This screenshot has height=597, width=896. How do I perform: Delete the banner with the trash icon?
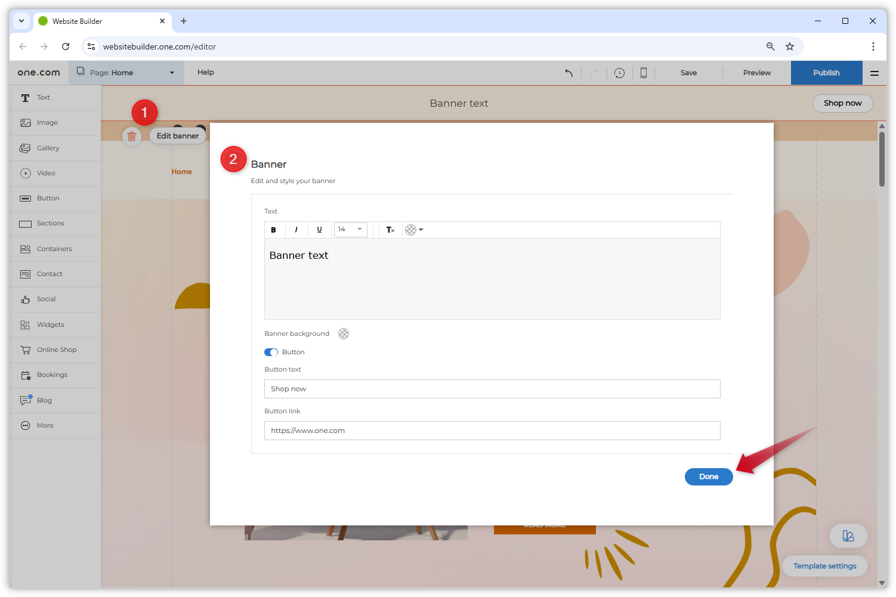coord(132,136)
